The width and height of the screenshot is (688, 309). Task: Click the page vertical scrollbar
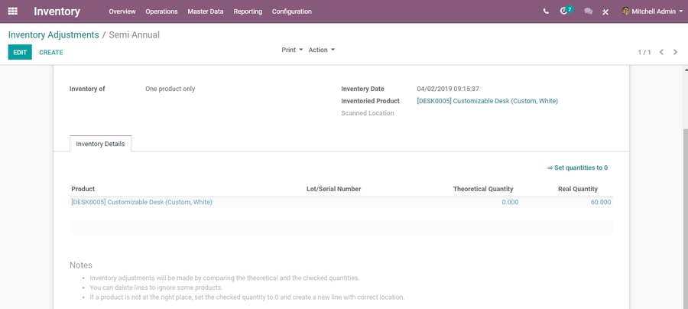683,191
